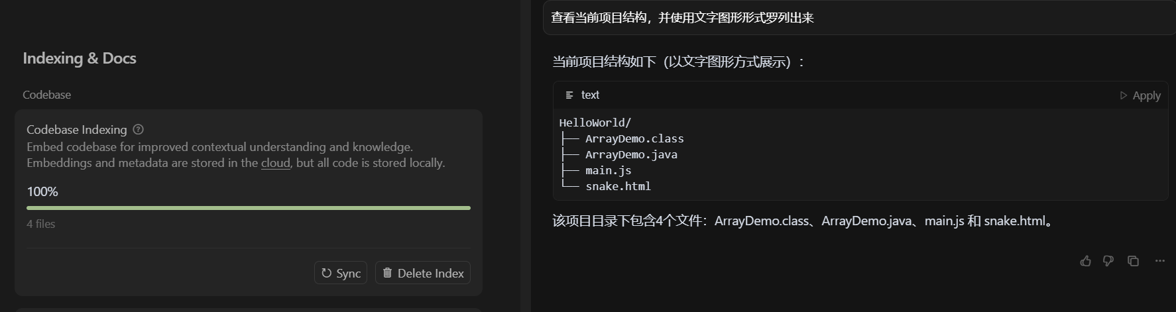Click the Indexing & Docs heading

80,58
